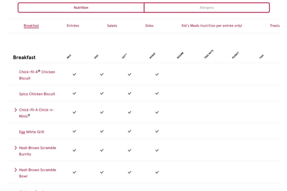Expand Hash Brown Scramble Burrito chevron
287x191 pixels.
click(x=16, y=148)
